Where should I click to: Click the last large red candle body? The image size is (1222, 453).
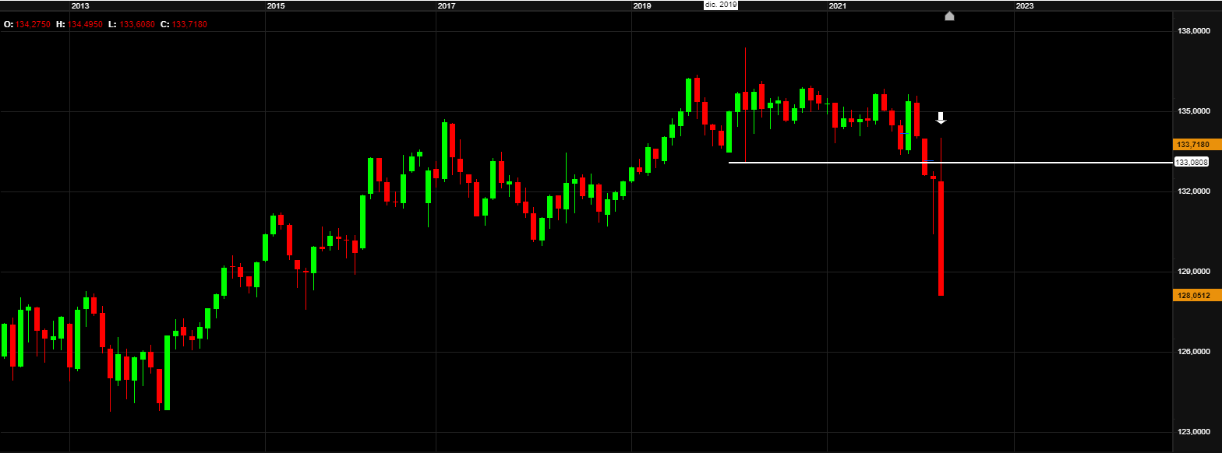941,238
